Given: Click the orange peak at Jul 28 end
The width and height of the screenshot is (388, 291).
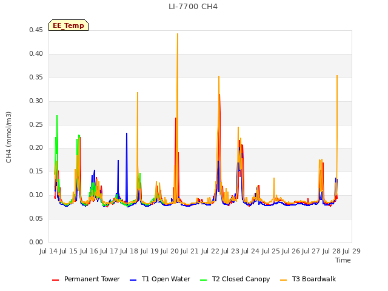Looking at the screenshot, I should click(337, 76).
